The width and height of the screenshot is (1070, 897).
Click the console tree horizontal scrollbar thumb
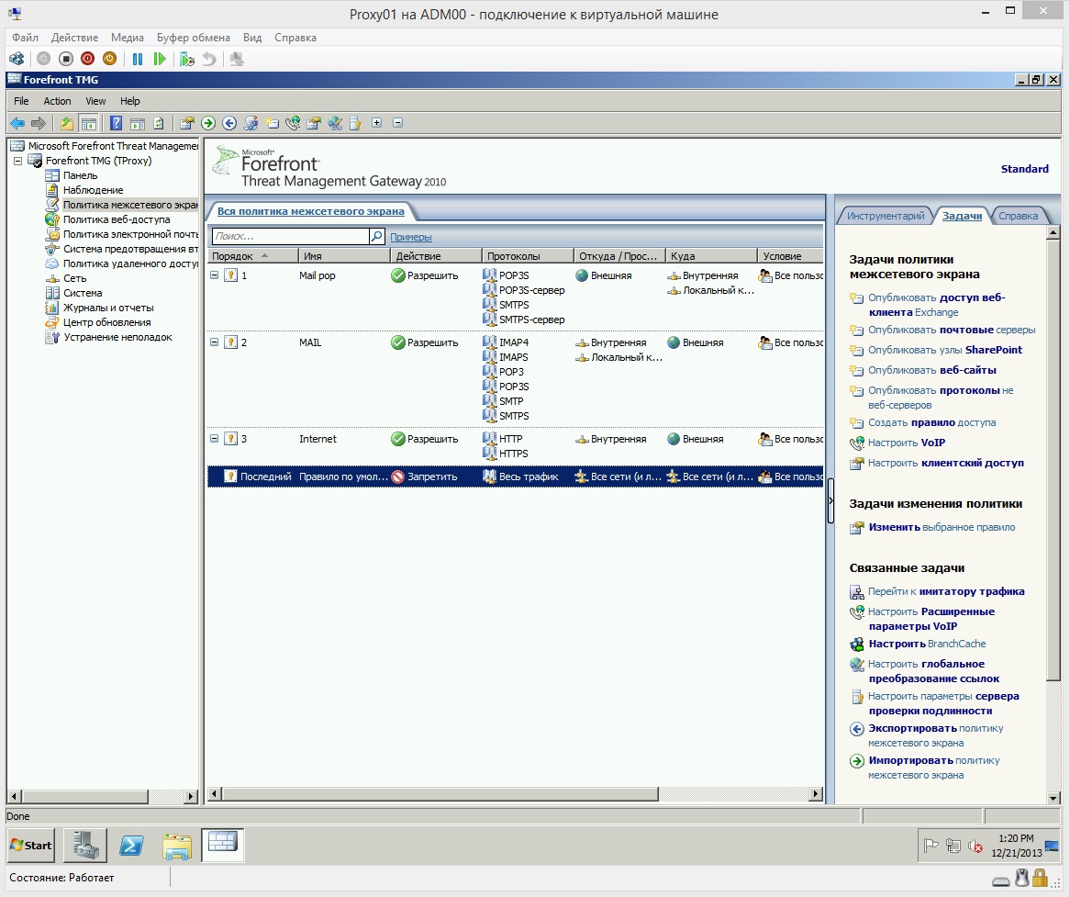pos(84,796)
